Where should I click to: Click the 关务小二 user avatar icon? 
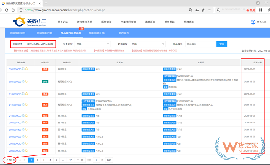click(x=253, y=22)
